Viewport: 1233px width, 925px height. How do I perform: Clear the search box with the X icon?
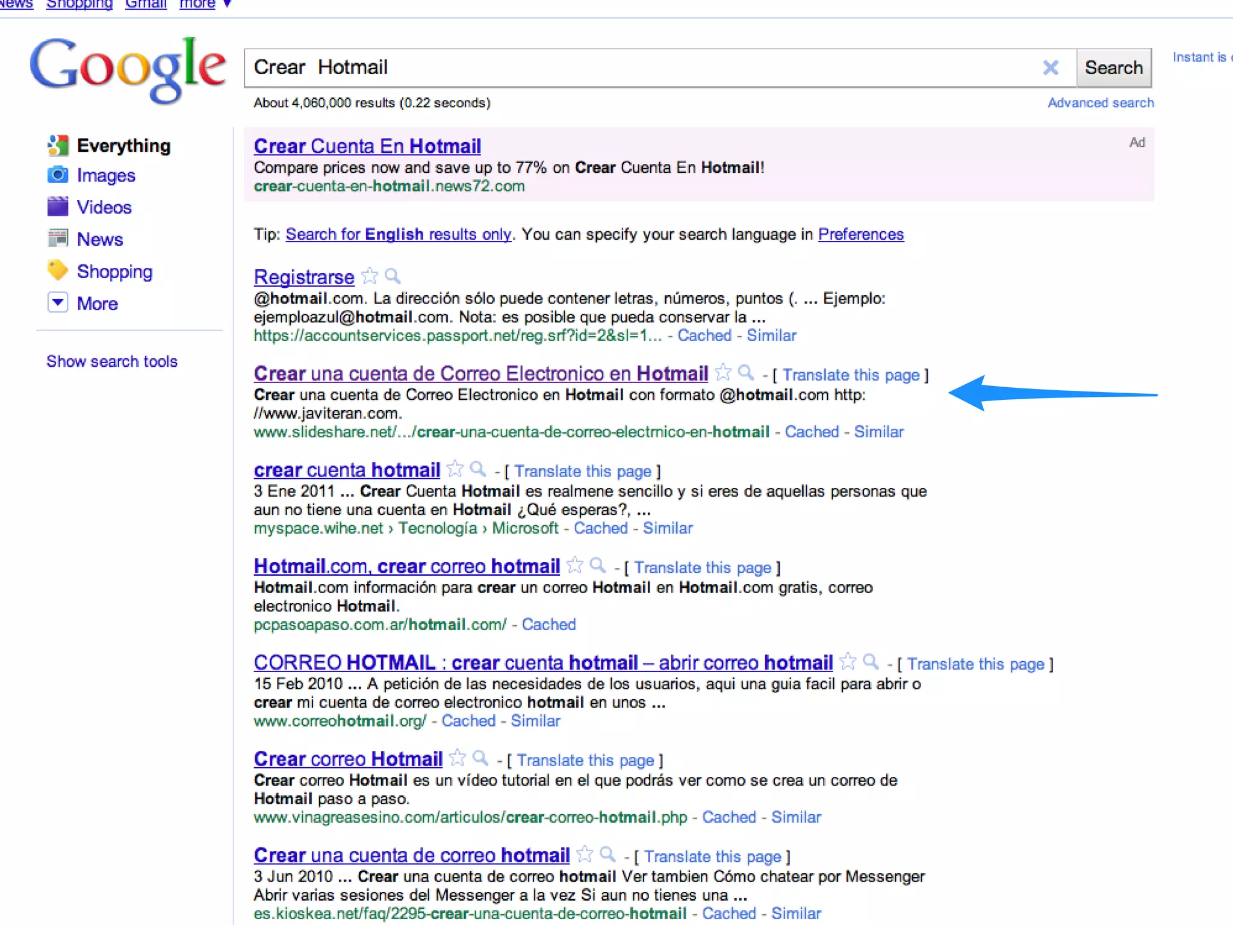1051,67
